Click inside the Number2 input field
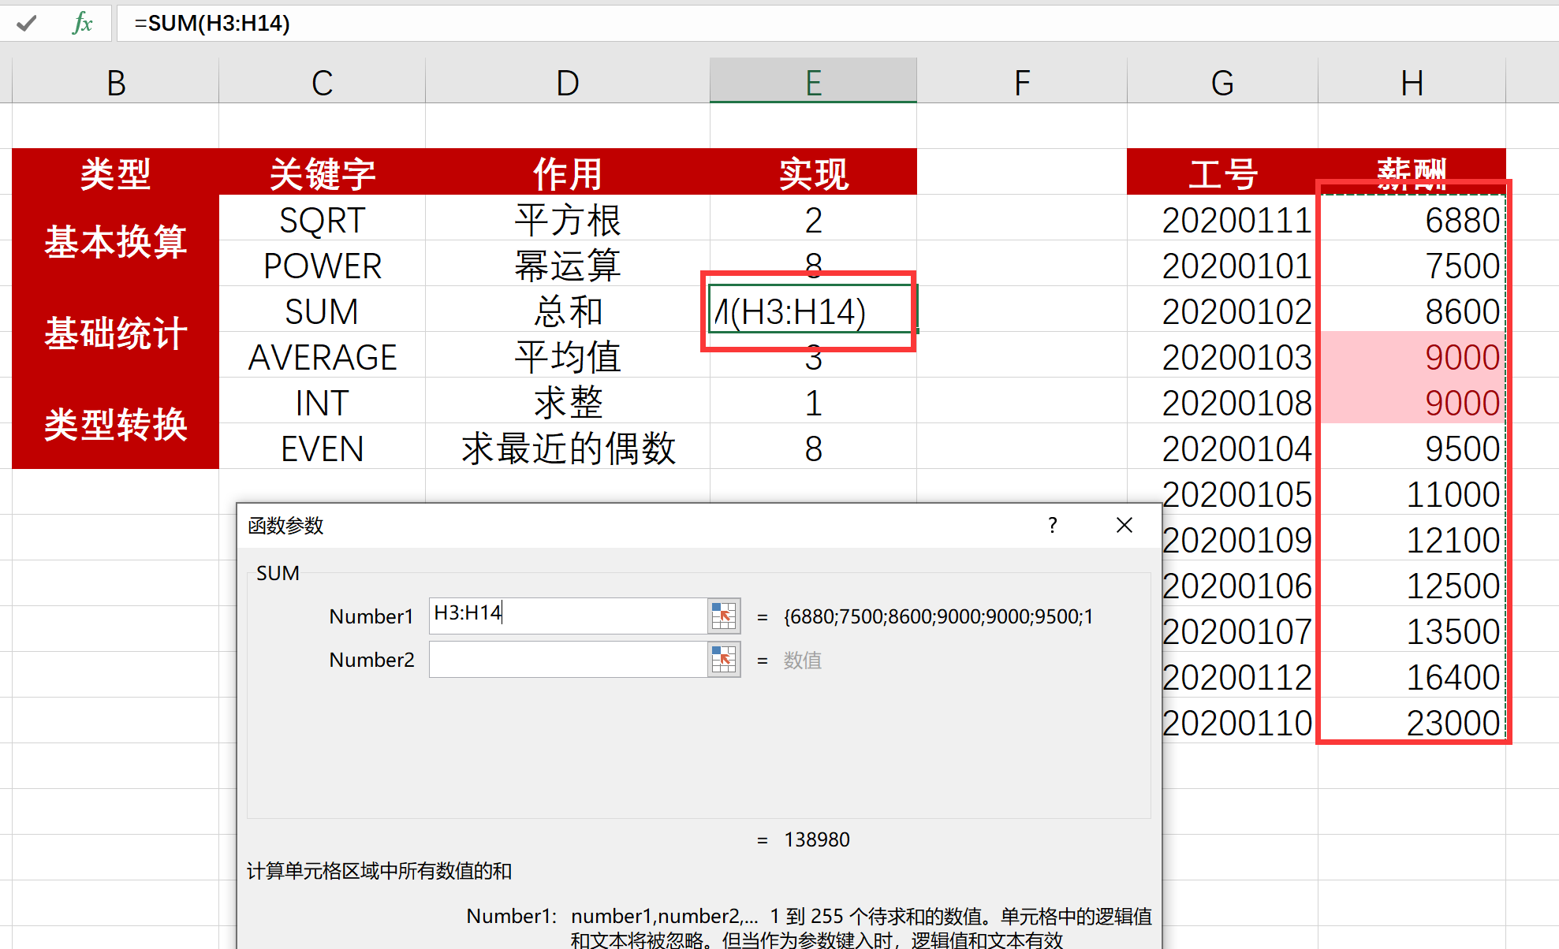The image size is (1559, 949). tap(568, 660)
